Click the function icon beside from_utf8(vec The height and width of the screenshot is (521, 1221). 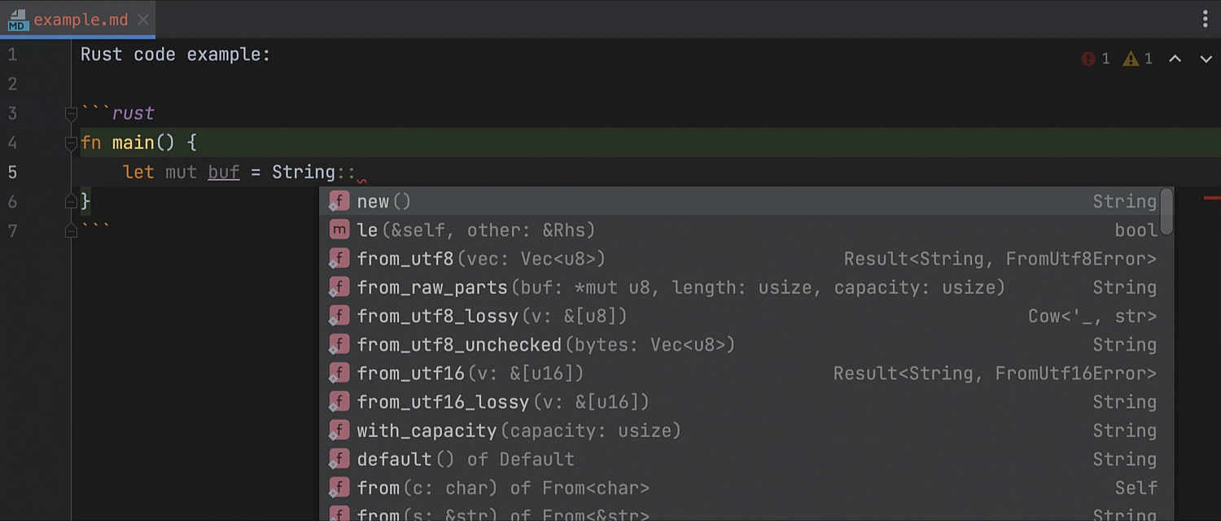(x=339, y=259)
